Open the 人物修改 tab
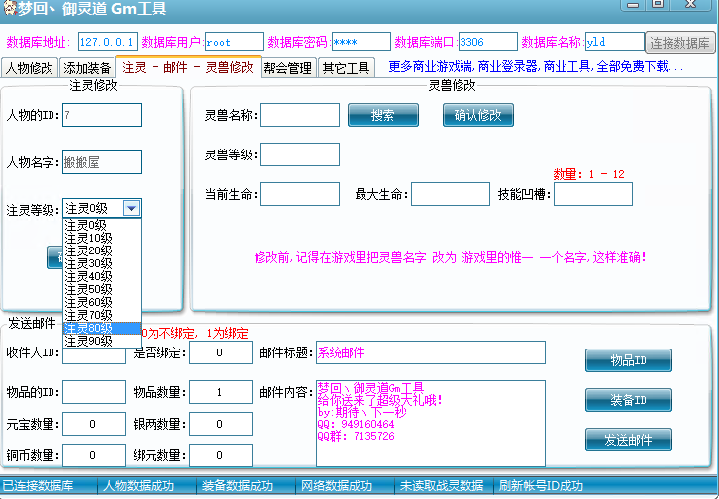 click(x=30, y=68)
